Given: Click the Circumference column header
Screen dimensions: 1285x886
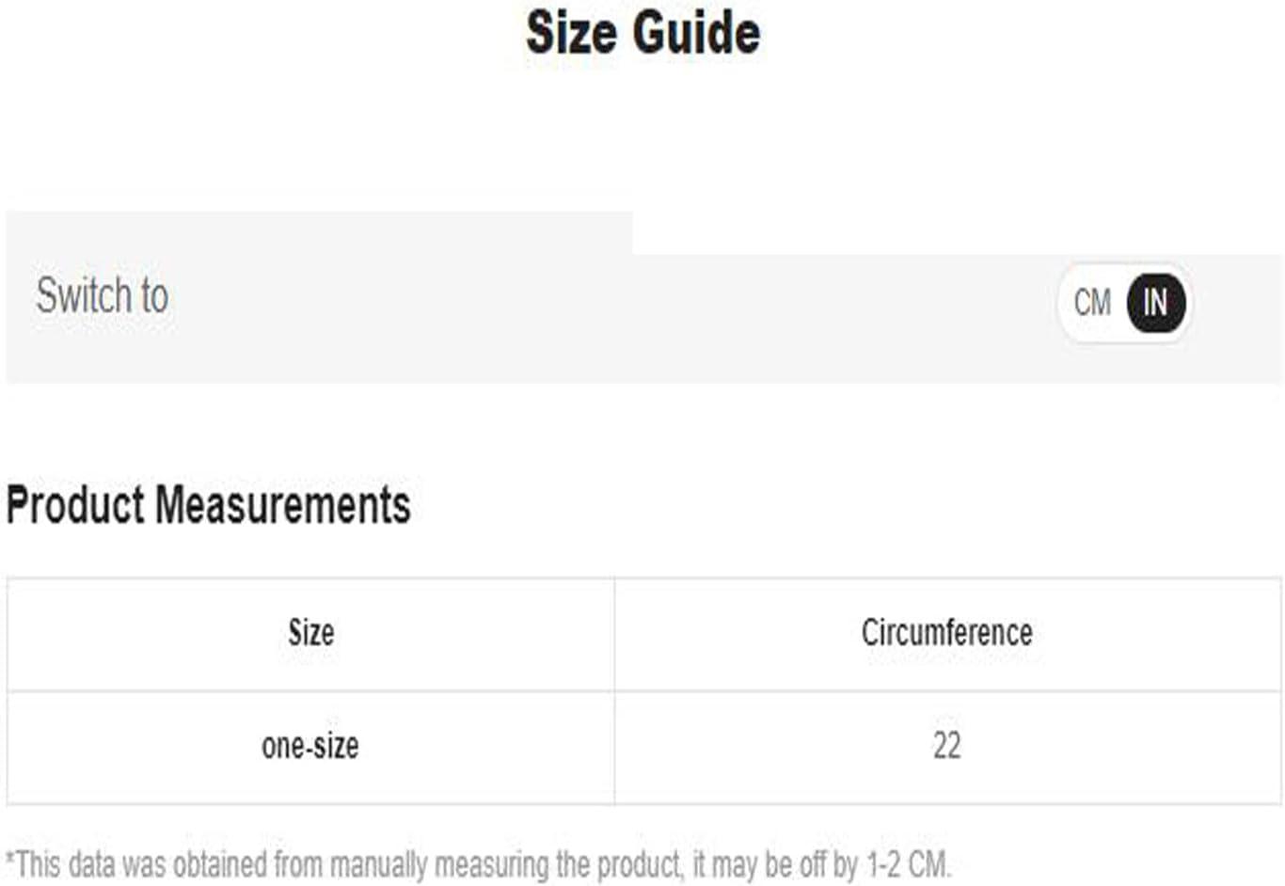Looking at the screenshot, I should point(947,633).
